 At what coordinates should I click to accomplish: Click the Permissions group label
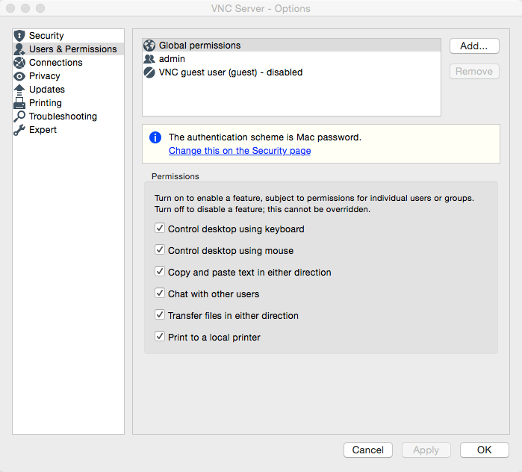click(x=175, y=176)
